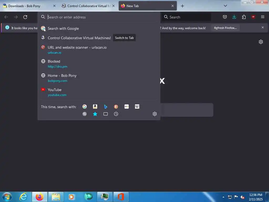Open the uBlock Origin shield icon
Image resolution: width=269 pixels, height=202 pixels.
click(253, 17)
